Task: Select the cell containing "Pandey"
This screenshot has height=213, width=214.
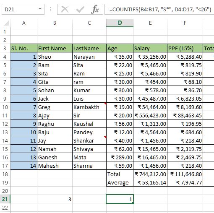Action: pyautogui.click(x=89, y=132)
